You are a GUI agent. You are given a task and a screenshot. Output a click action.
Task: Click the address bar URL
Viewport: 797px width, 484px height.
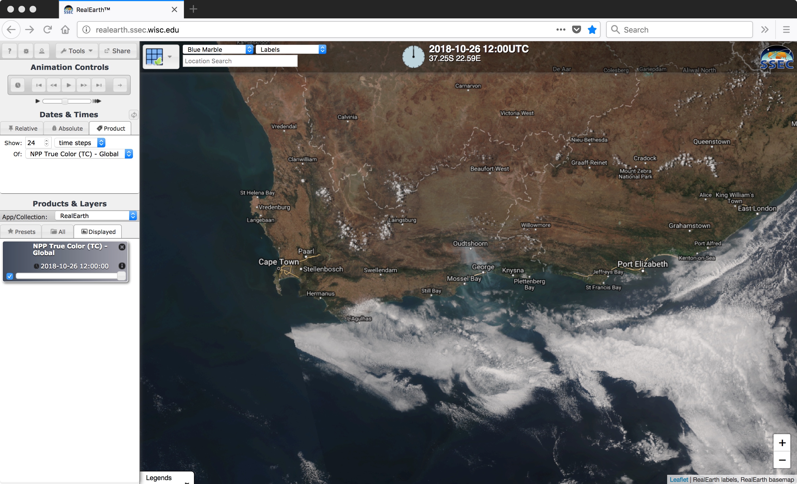point(137,30)
